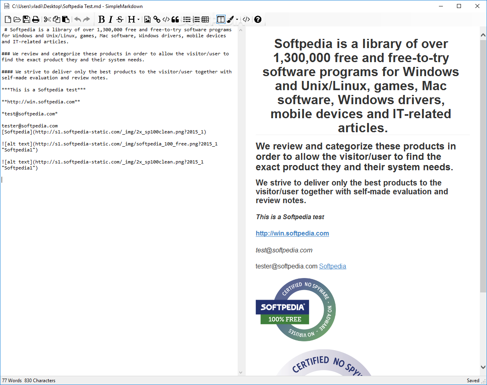Place cursor in editor blank last line
Viewport: 487px width, 385px height.
point(119,180)
